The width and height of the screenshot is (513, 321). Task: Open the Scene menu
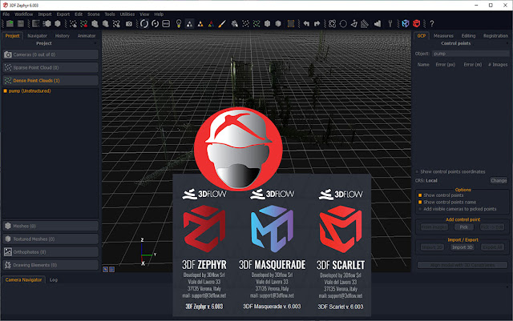tap(94, 14)
